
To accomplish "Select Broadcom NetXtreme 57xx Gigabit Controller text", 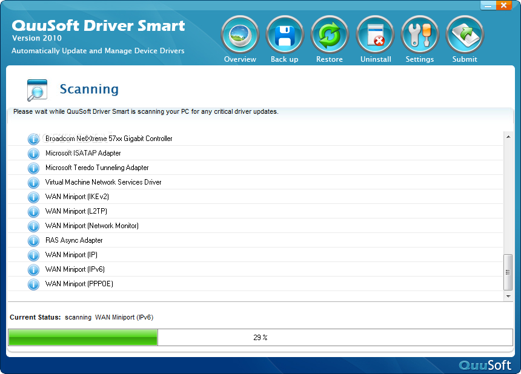I will point(108,139).
